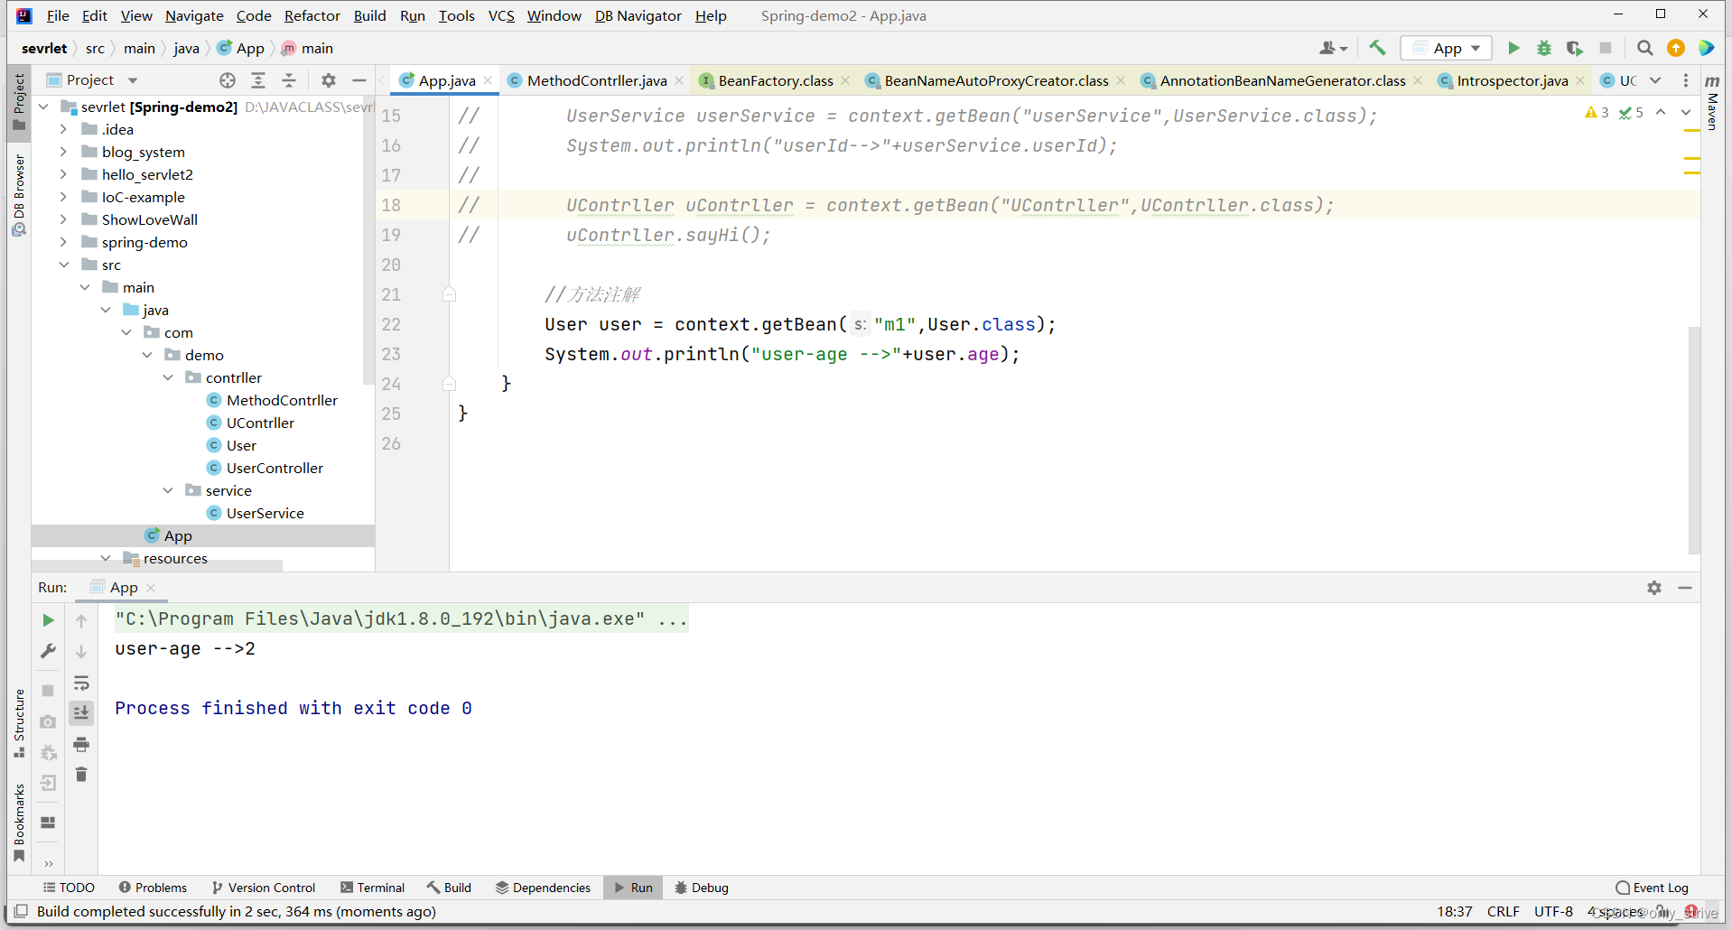1732x930 pixels.
Task: Open the Maven side panel
Action: click(x=1712, y=102)
